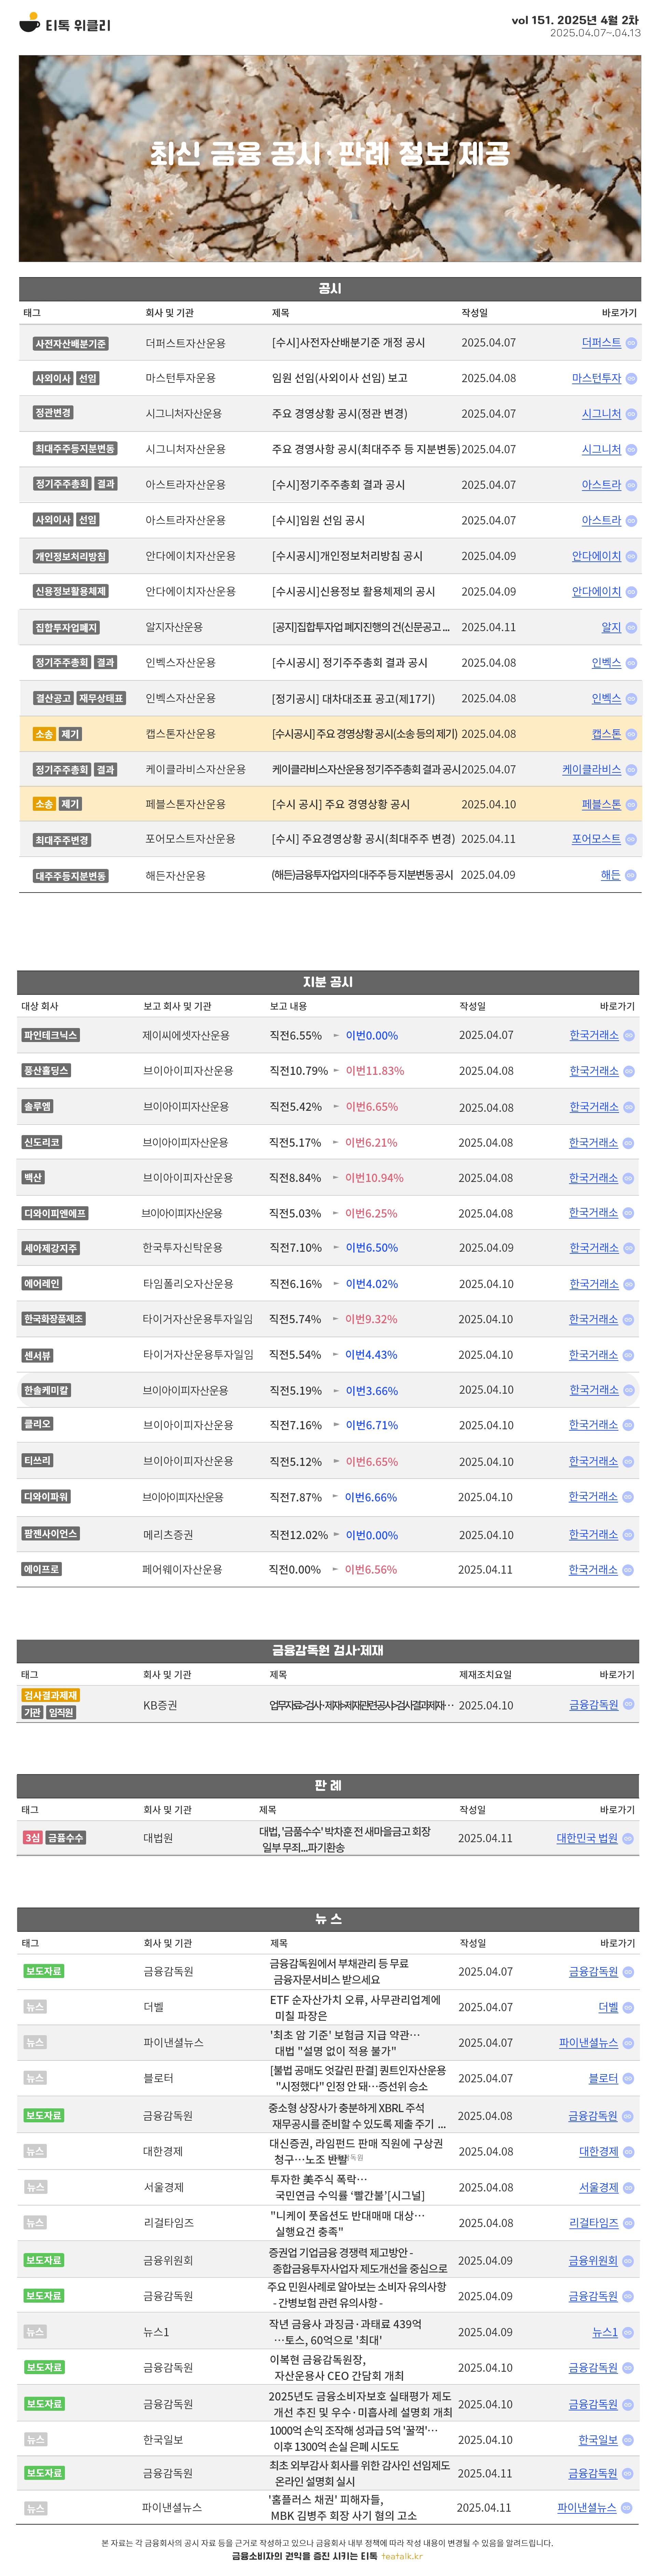
Task: Click the link icon in the 정관변경 row
Action: pos(631,414)
